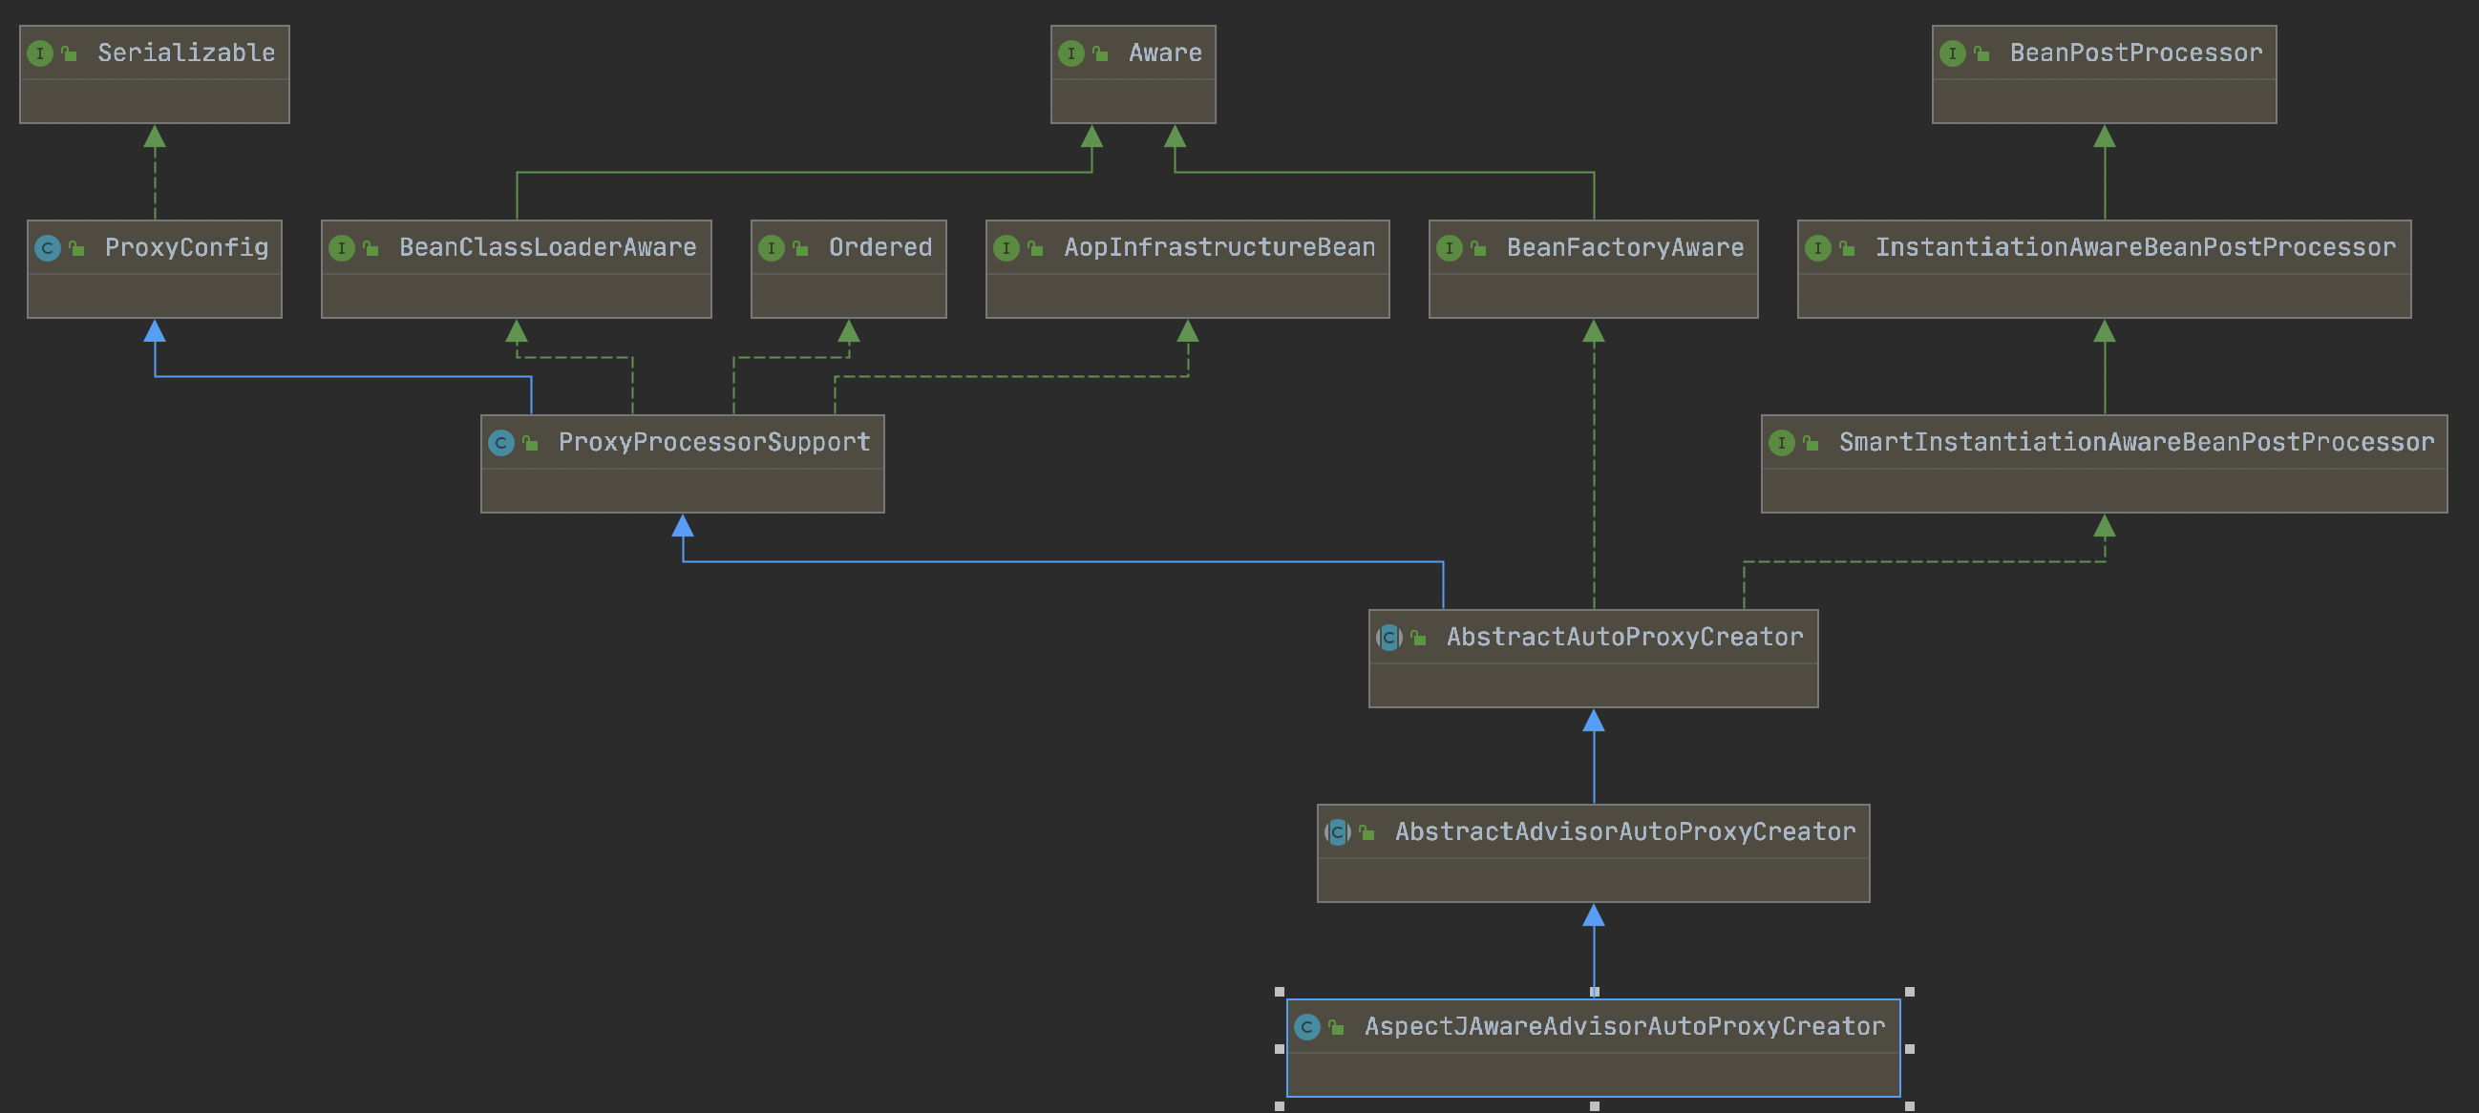Select the AopInfrastructureBean node label
Viewport: 2479px width, 1113px height.
1220,248
